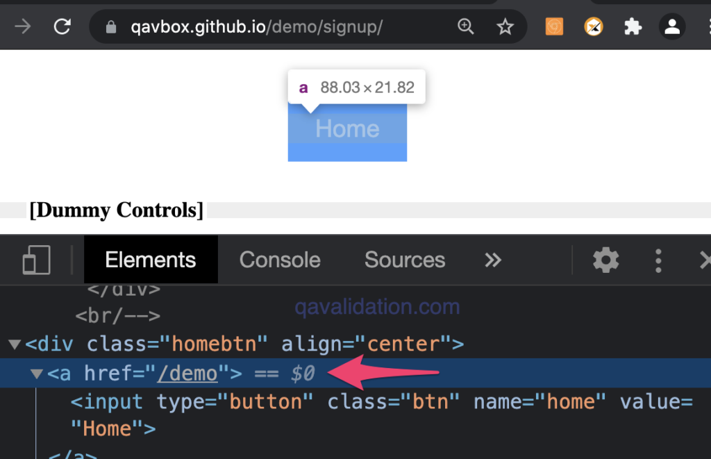Open the orange square extension icon
The image size is (711, 459).
pyautogui.click(x=554, y=26)
